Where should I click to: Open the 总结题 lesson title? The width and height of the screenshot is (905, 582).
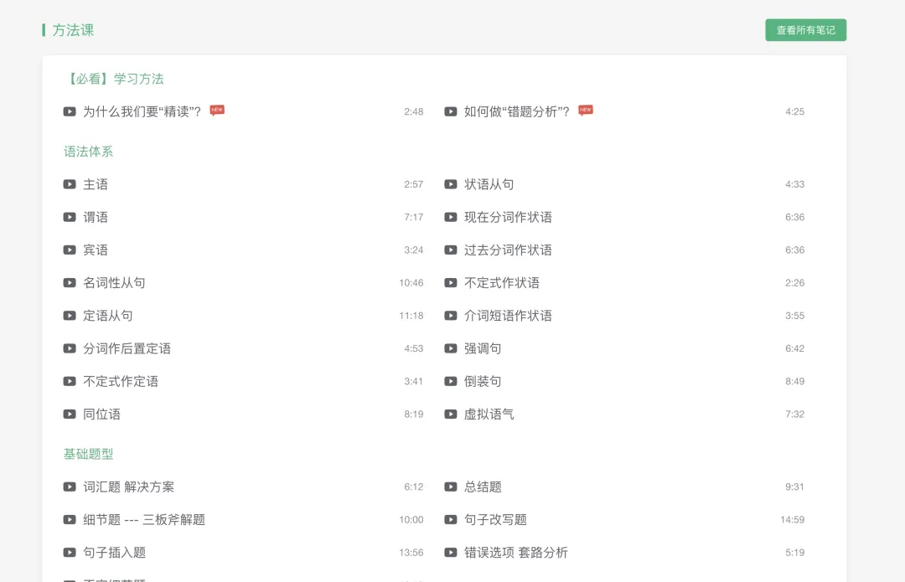point(483,487)
